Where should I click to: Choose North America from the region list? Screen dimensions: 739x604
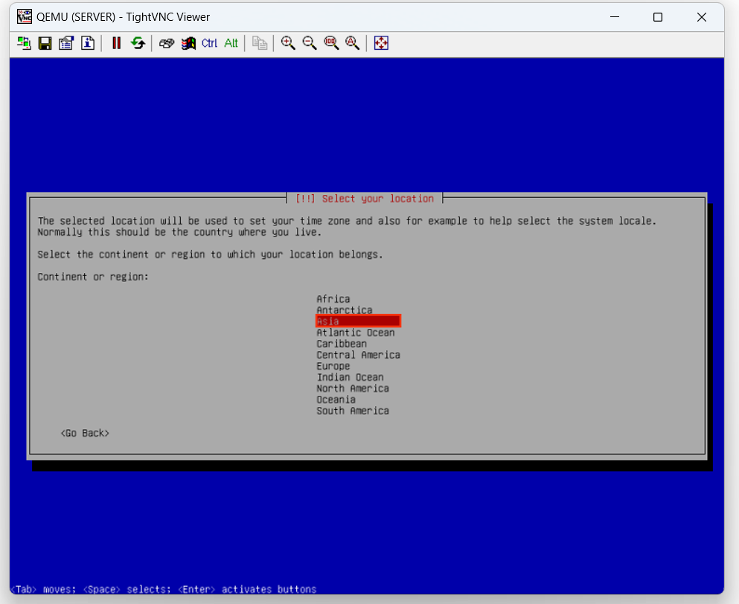pyautogui.click(x=353, y=388)
